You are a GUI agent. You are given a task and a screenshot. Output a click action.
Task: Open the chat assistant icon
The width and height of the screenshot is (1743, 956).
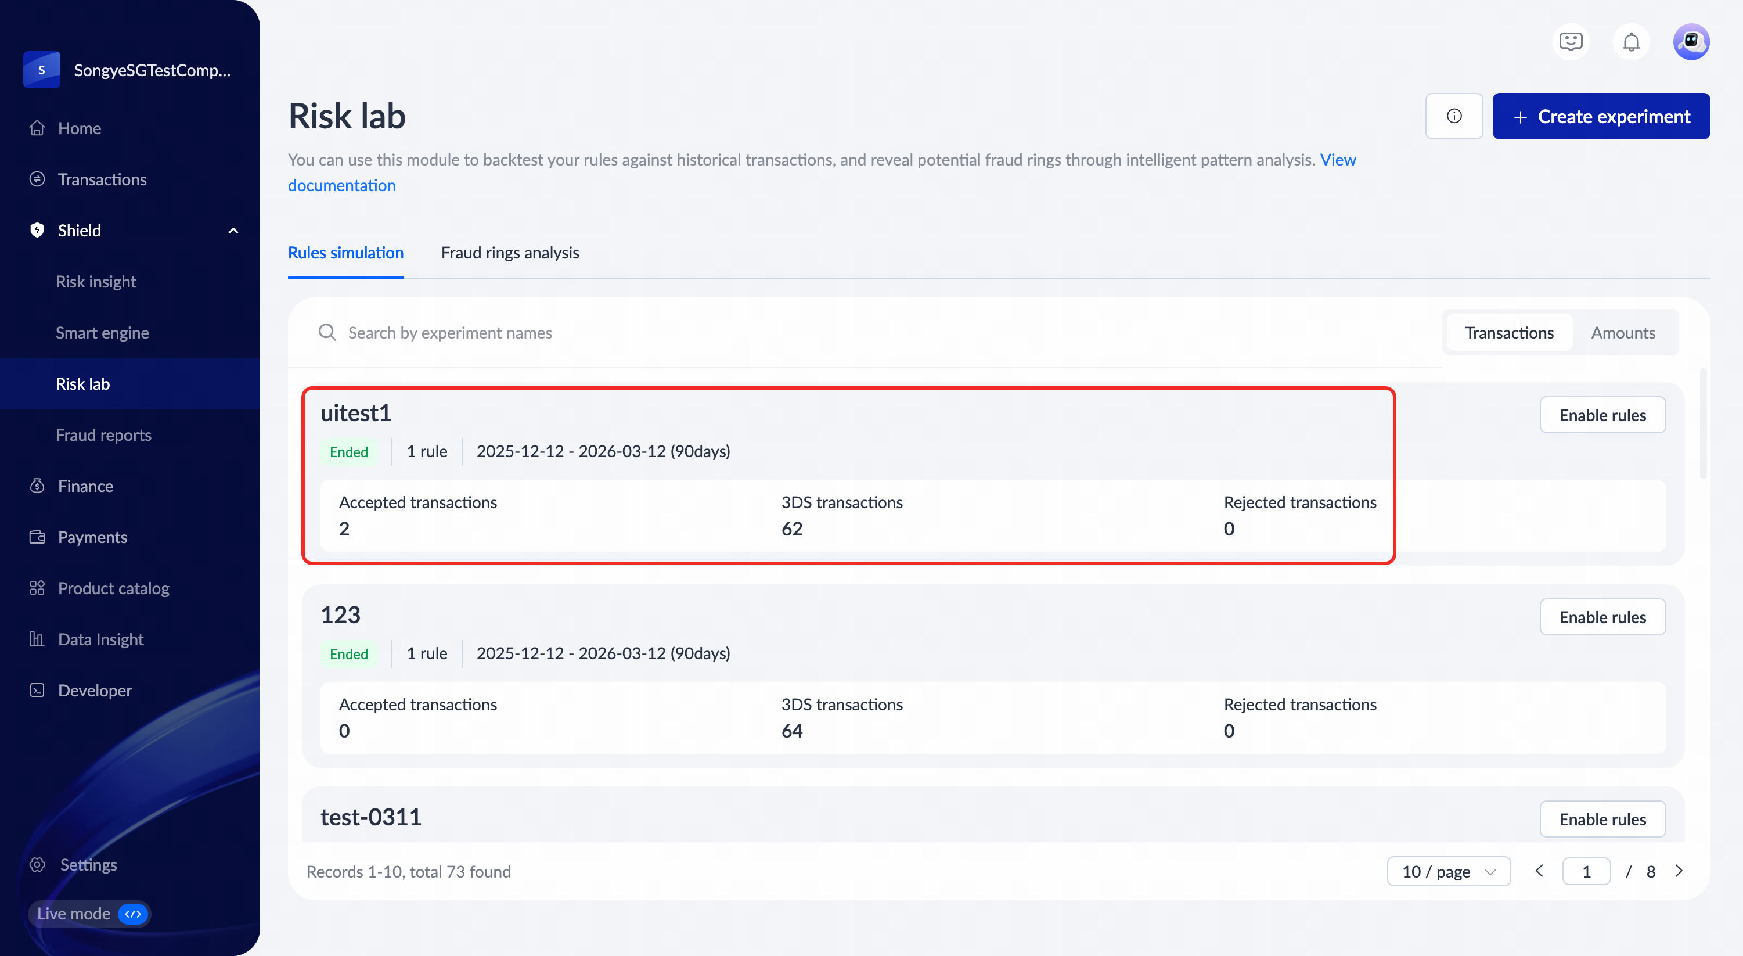[x=1571, y=42]
